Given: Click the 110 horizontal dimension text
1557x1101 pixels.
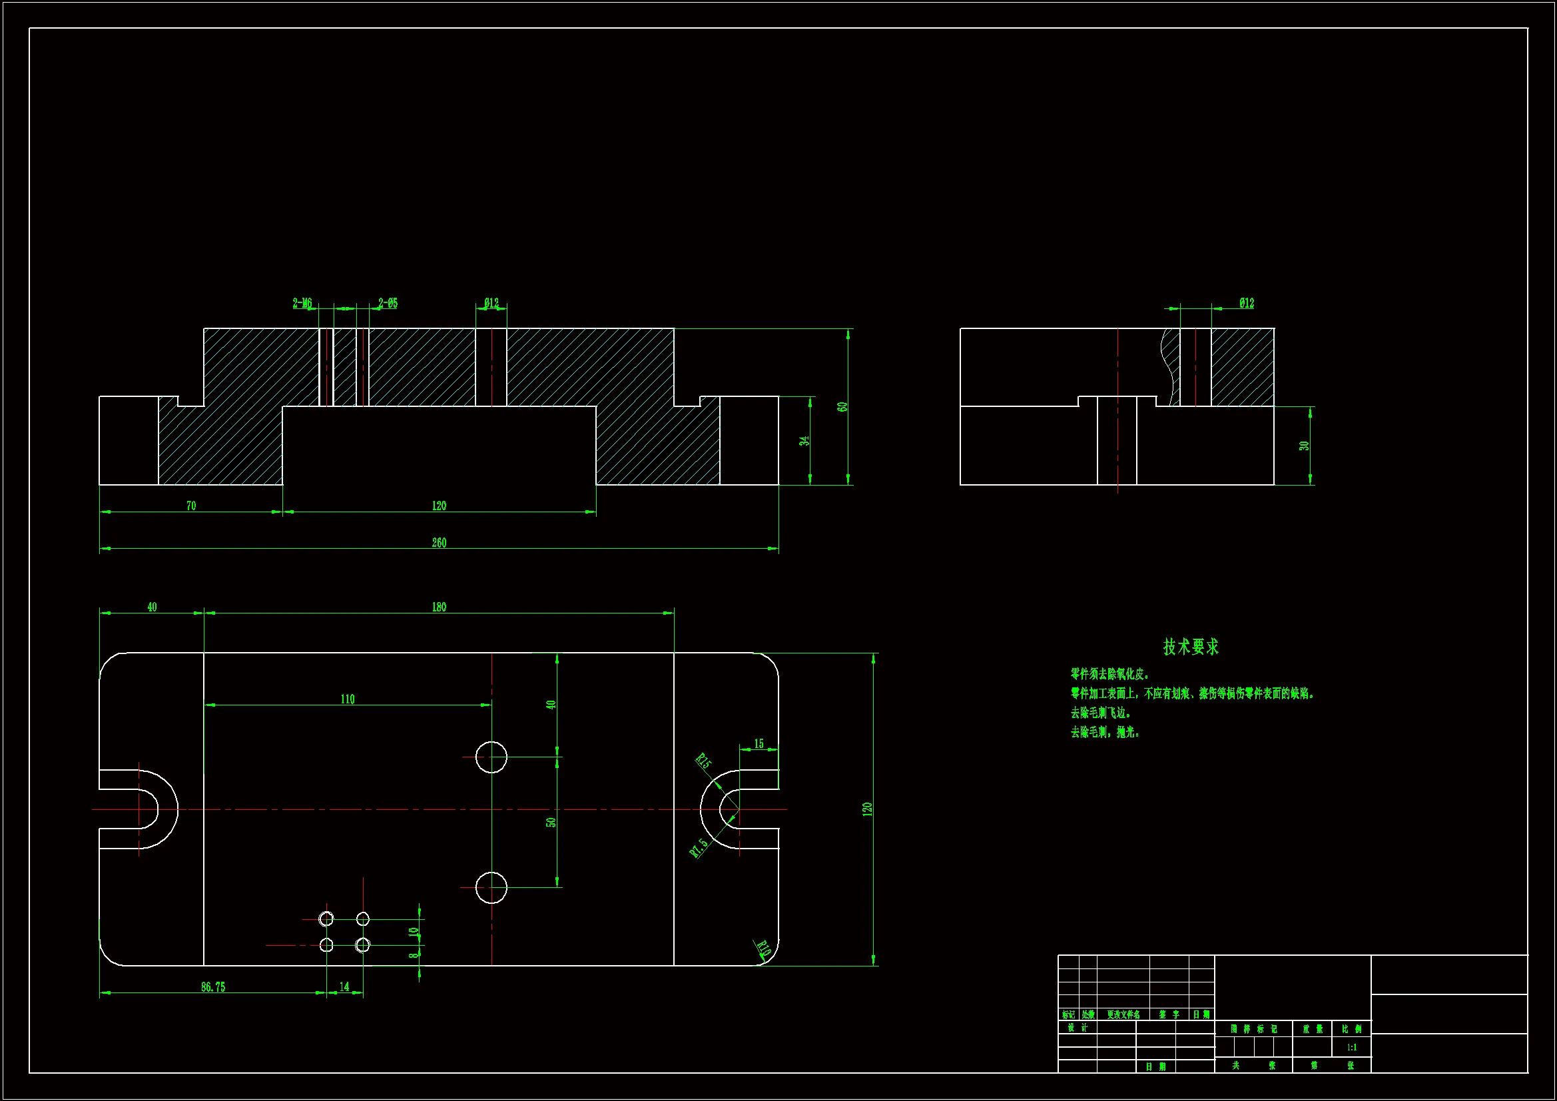Looking at the screenshot, I should pyautogui.click(x=347, y=699).
